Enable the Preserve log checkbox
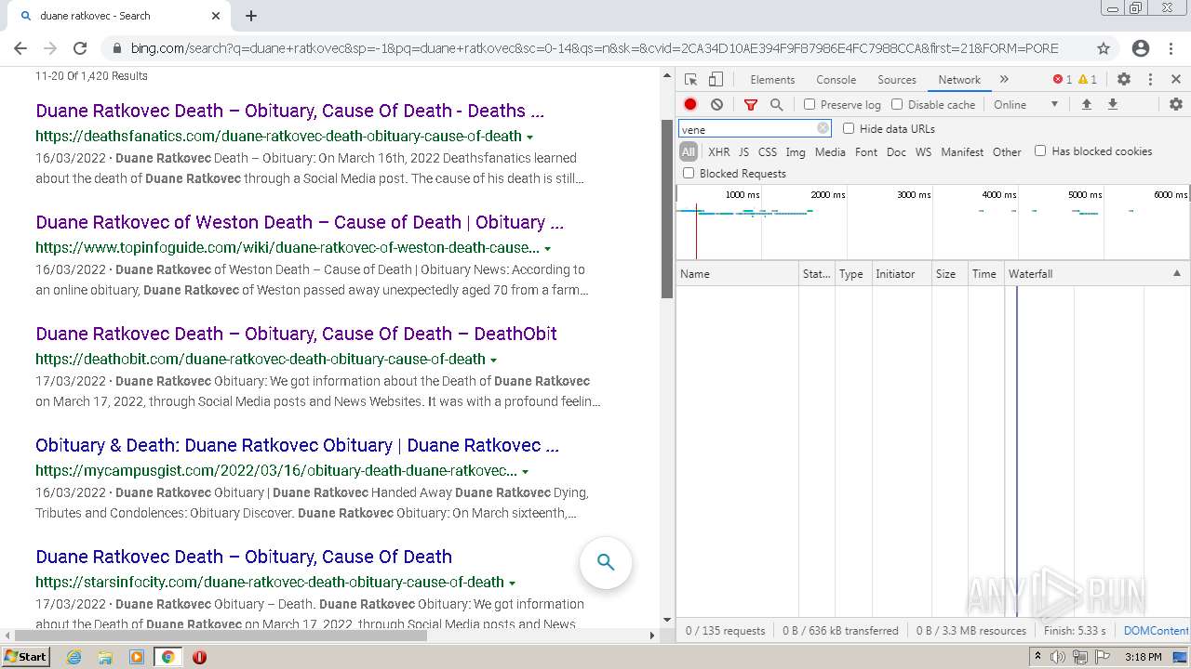Viewport: 1191px width, 669px height. click(810, 105)
